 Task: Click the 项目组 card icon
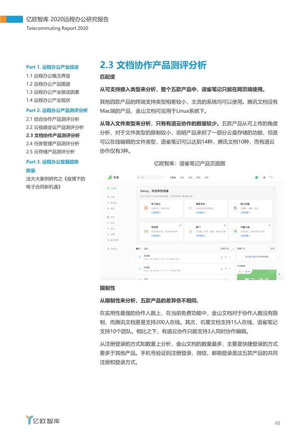click(x=146, y=231)
